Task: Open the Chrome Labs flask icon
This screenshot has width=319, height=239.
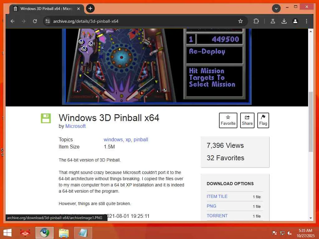Action: click(x=273, y=21)
